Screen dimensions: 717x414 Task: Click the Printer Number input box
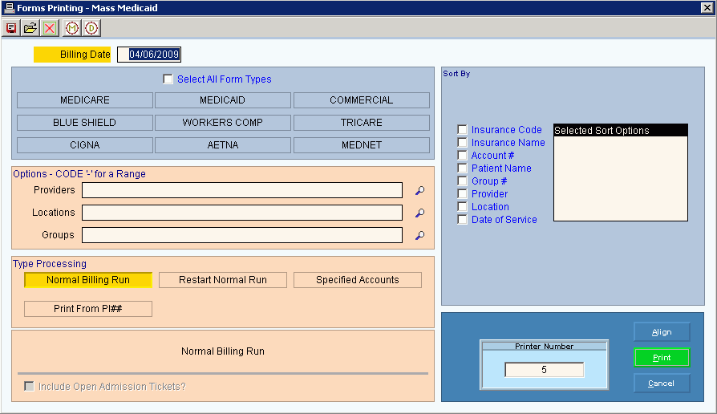[x=544, y=370]
